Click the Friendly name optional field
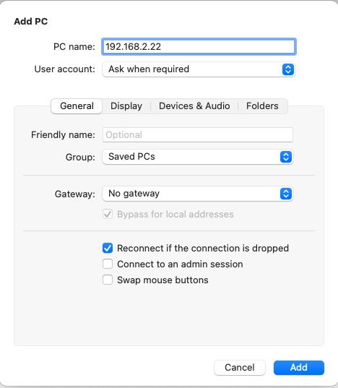The width and height of the screenshot is (338, 388). pos(198,135)
